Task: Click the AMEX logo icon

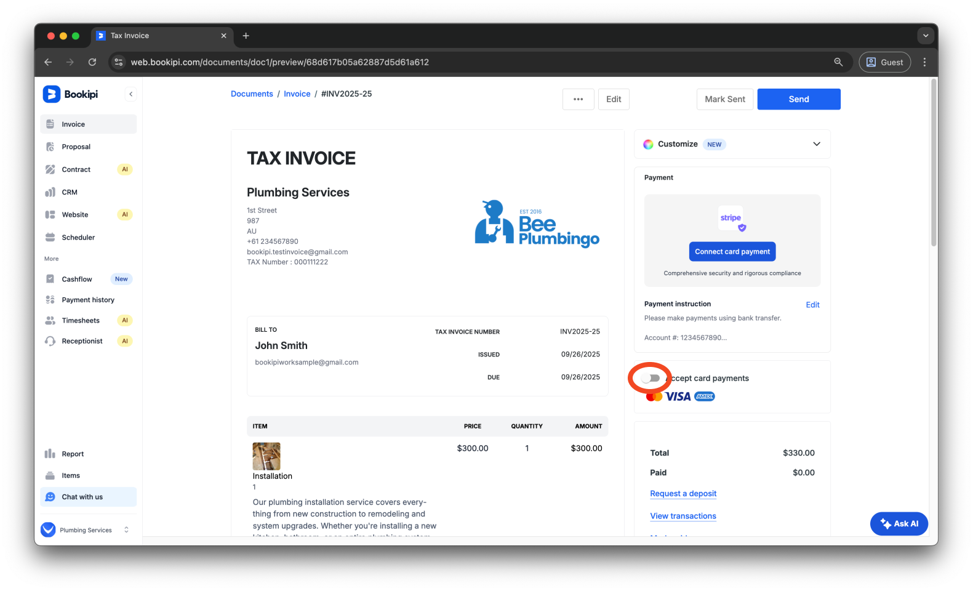Action: coord(705,396)
